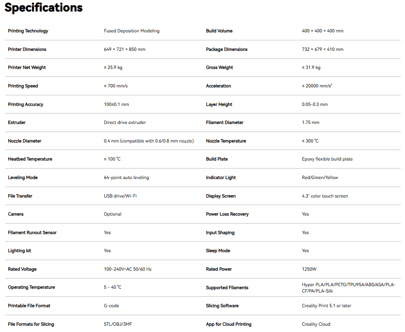Select the Printing Speed value 700 mm/s
The width and height of the screenshot is (405, 332).
(116, 86)
